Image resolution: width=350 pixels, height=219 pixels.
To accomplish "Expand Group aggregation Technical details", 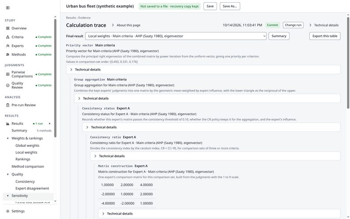I will tap(207, 99).
